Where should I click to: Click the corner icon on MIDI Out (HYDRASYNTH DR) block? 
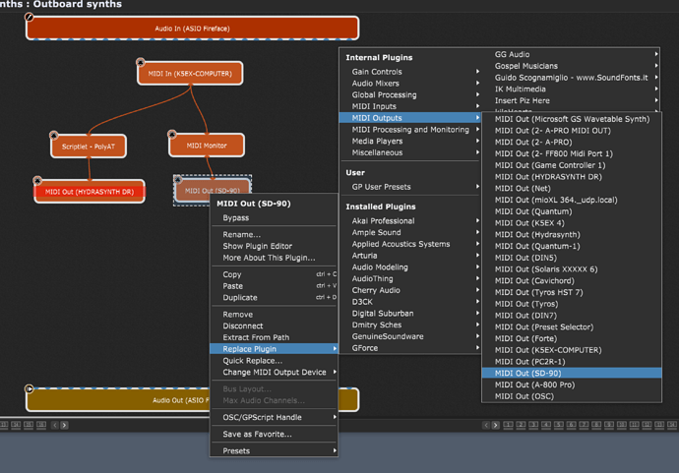click(37, 180)
